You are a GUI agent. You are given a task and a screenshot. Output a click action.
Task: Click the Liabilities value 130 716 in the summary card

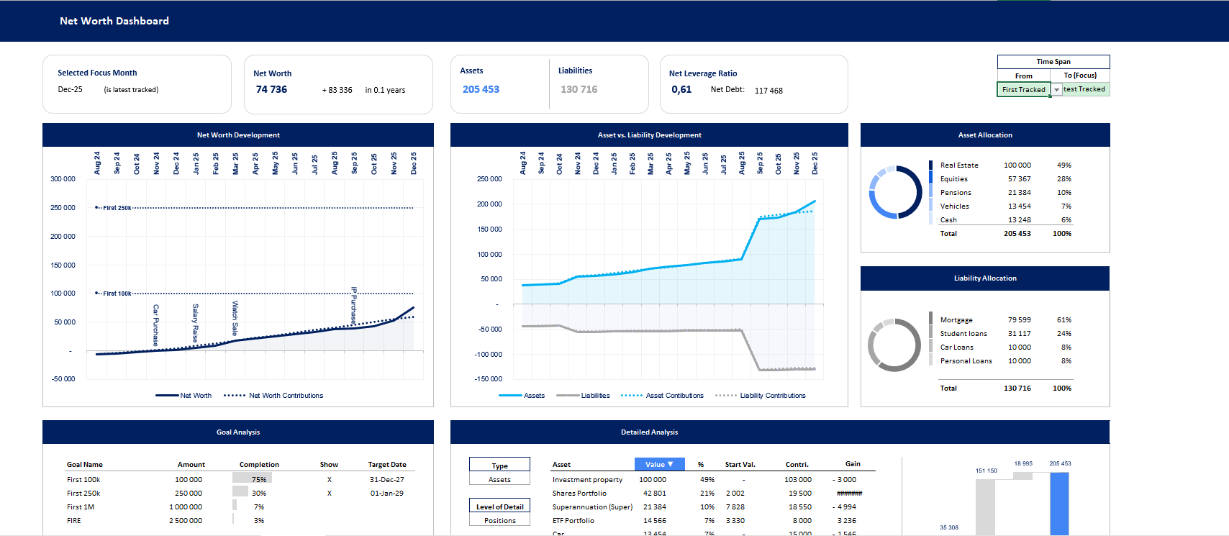click(x=579, y=89)
